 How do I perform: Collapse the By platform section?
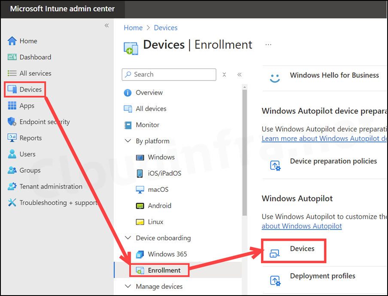point(128,141)
